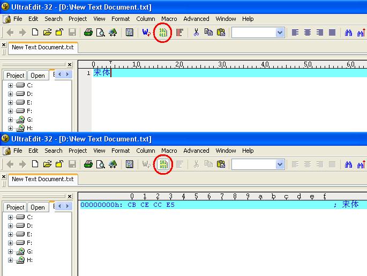Click Align Left icon in the upper window
This screenshot has height=276, width=367.
point(295,32)
